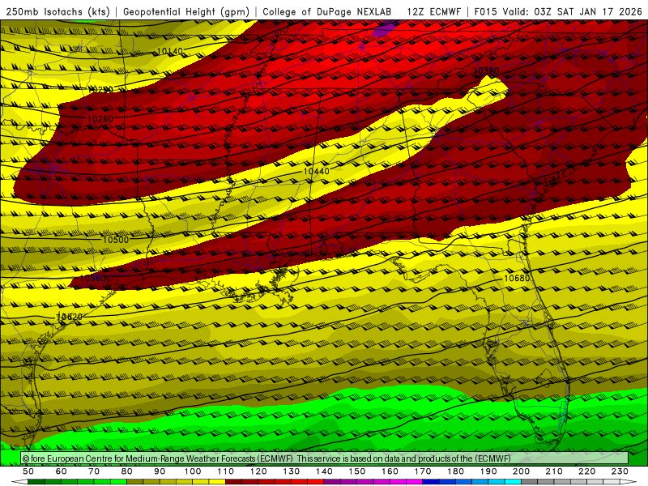Select the '12Z ECMWF' model run text

coord(433,12)
